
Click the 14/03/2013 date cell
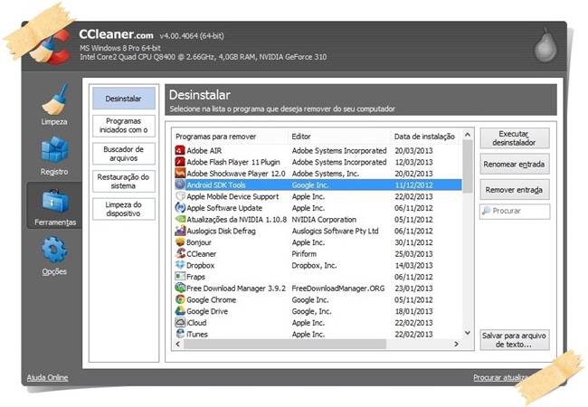(x=413, y=265)
